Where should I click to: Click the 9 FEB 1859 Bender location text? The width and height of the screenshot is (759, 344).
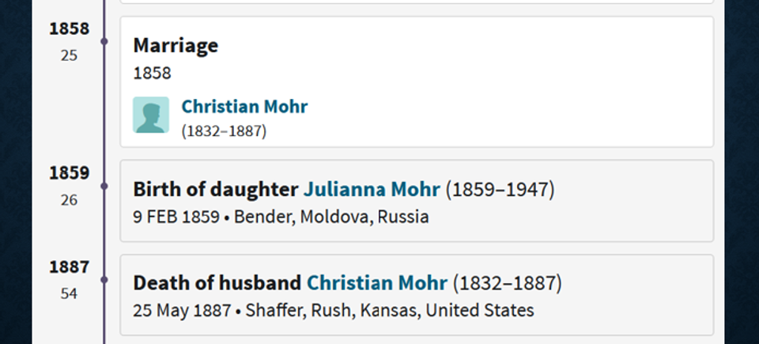point(281,217)
